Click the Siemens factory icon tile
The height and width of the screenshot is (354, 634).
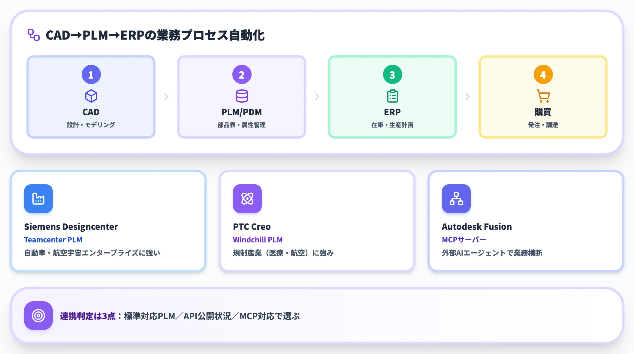coord(38,199)
